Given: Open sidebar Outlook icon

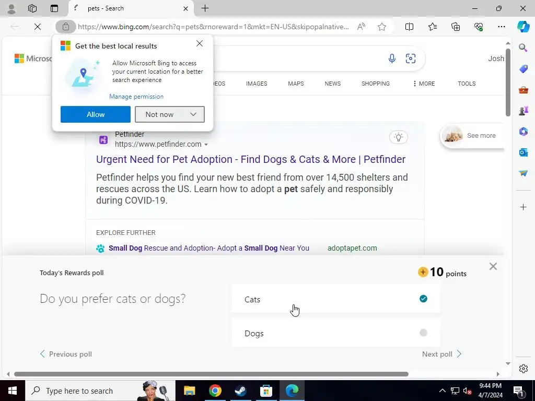Looking at the screenshot, I should tap(523, 152).
